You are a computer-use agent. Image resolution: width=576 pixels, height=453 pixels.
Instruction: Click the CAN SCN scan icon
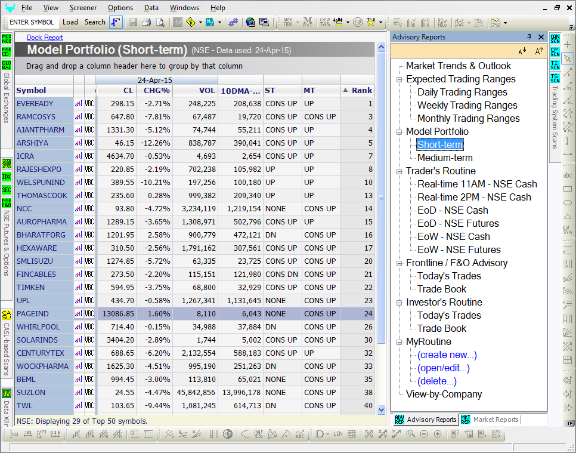pos(555,39)
